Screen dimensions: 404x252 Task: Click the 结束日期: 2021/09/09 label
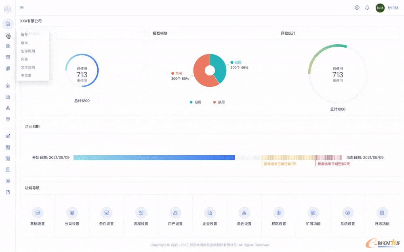(x=365, y=157)
